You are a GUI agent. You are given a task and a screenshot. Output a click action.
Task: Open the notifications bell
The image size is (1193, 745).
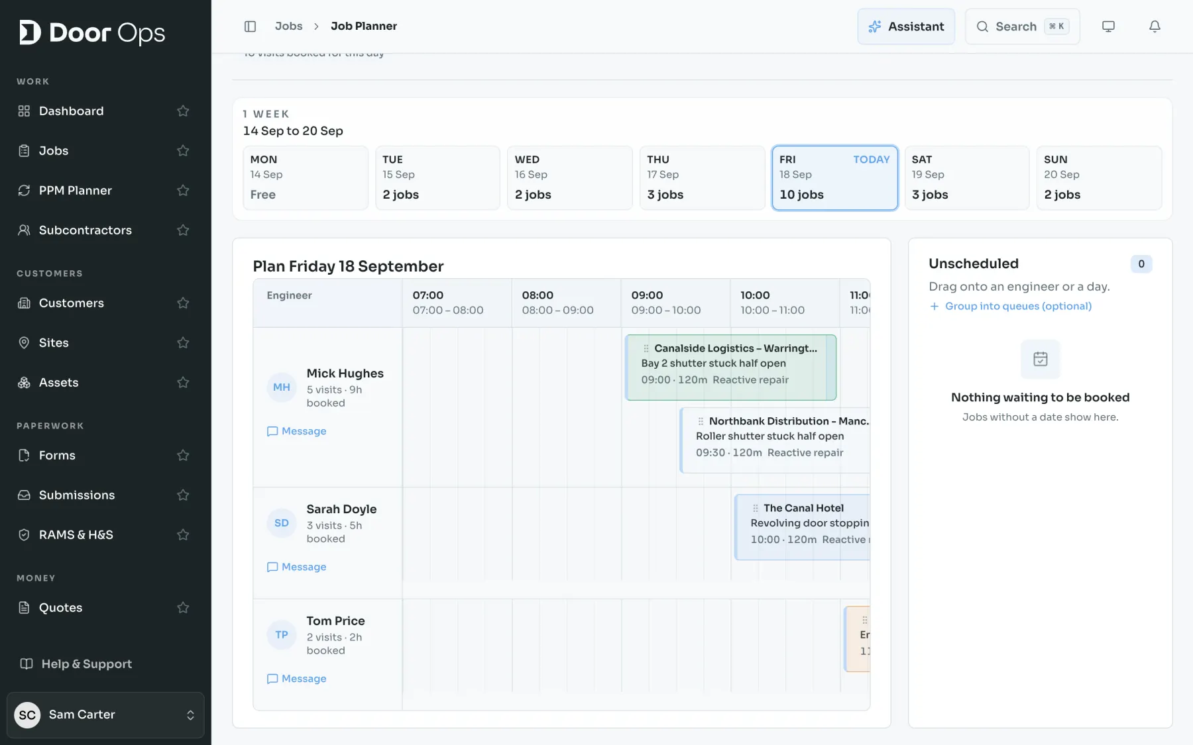pyautogui.click(x=1155, y=26)
